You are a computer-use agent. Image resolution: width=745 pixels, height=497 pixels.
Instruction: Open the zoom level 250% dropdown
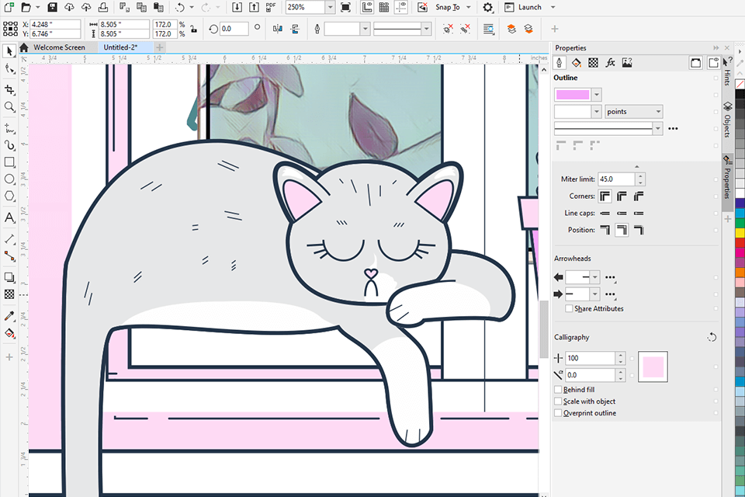click(x=331, y=7)
